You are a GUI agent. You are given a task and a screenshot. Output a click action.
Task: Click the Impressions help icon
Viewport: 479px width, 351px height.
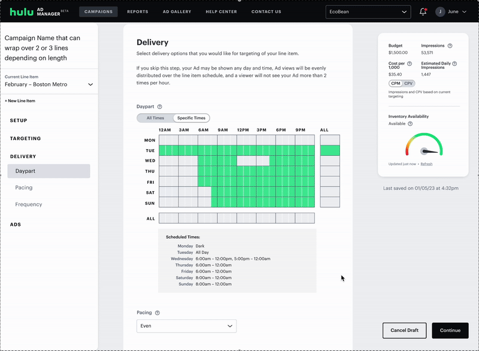450,46
